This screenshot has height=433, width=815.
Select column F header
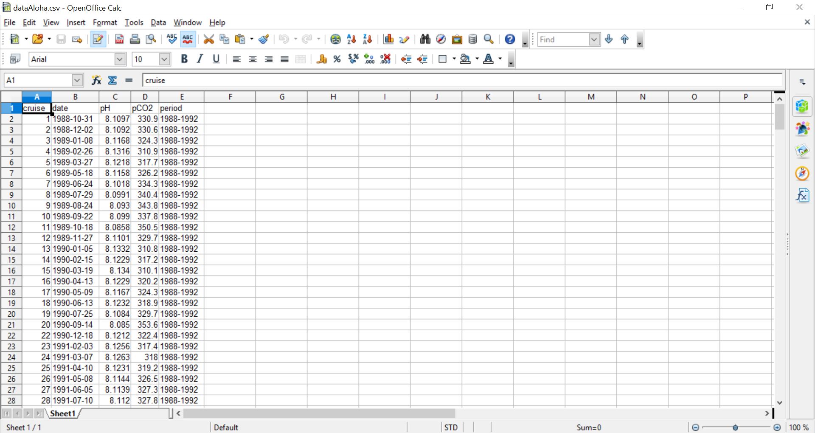230,97
